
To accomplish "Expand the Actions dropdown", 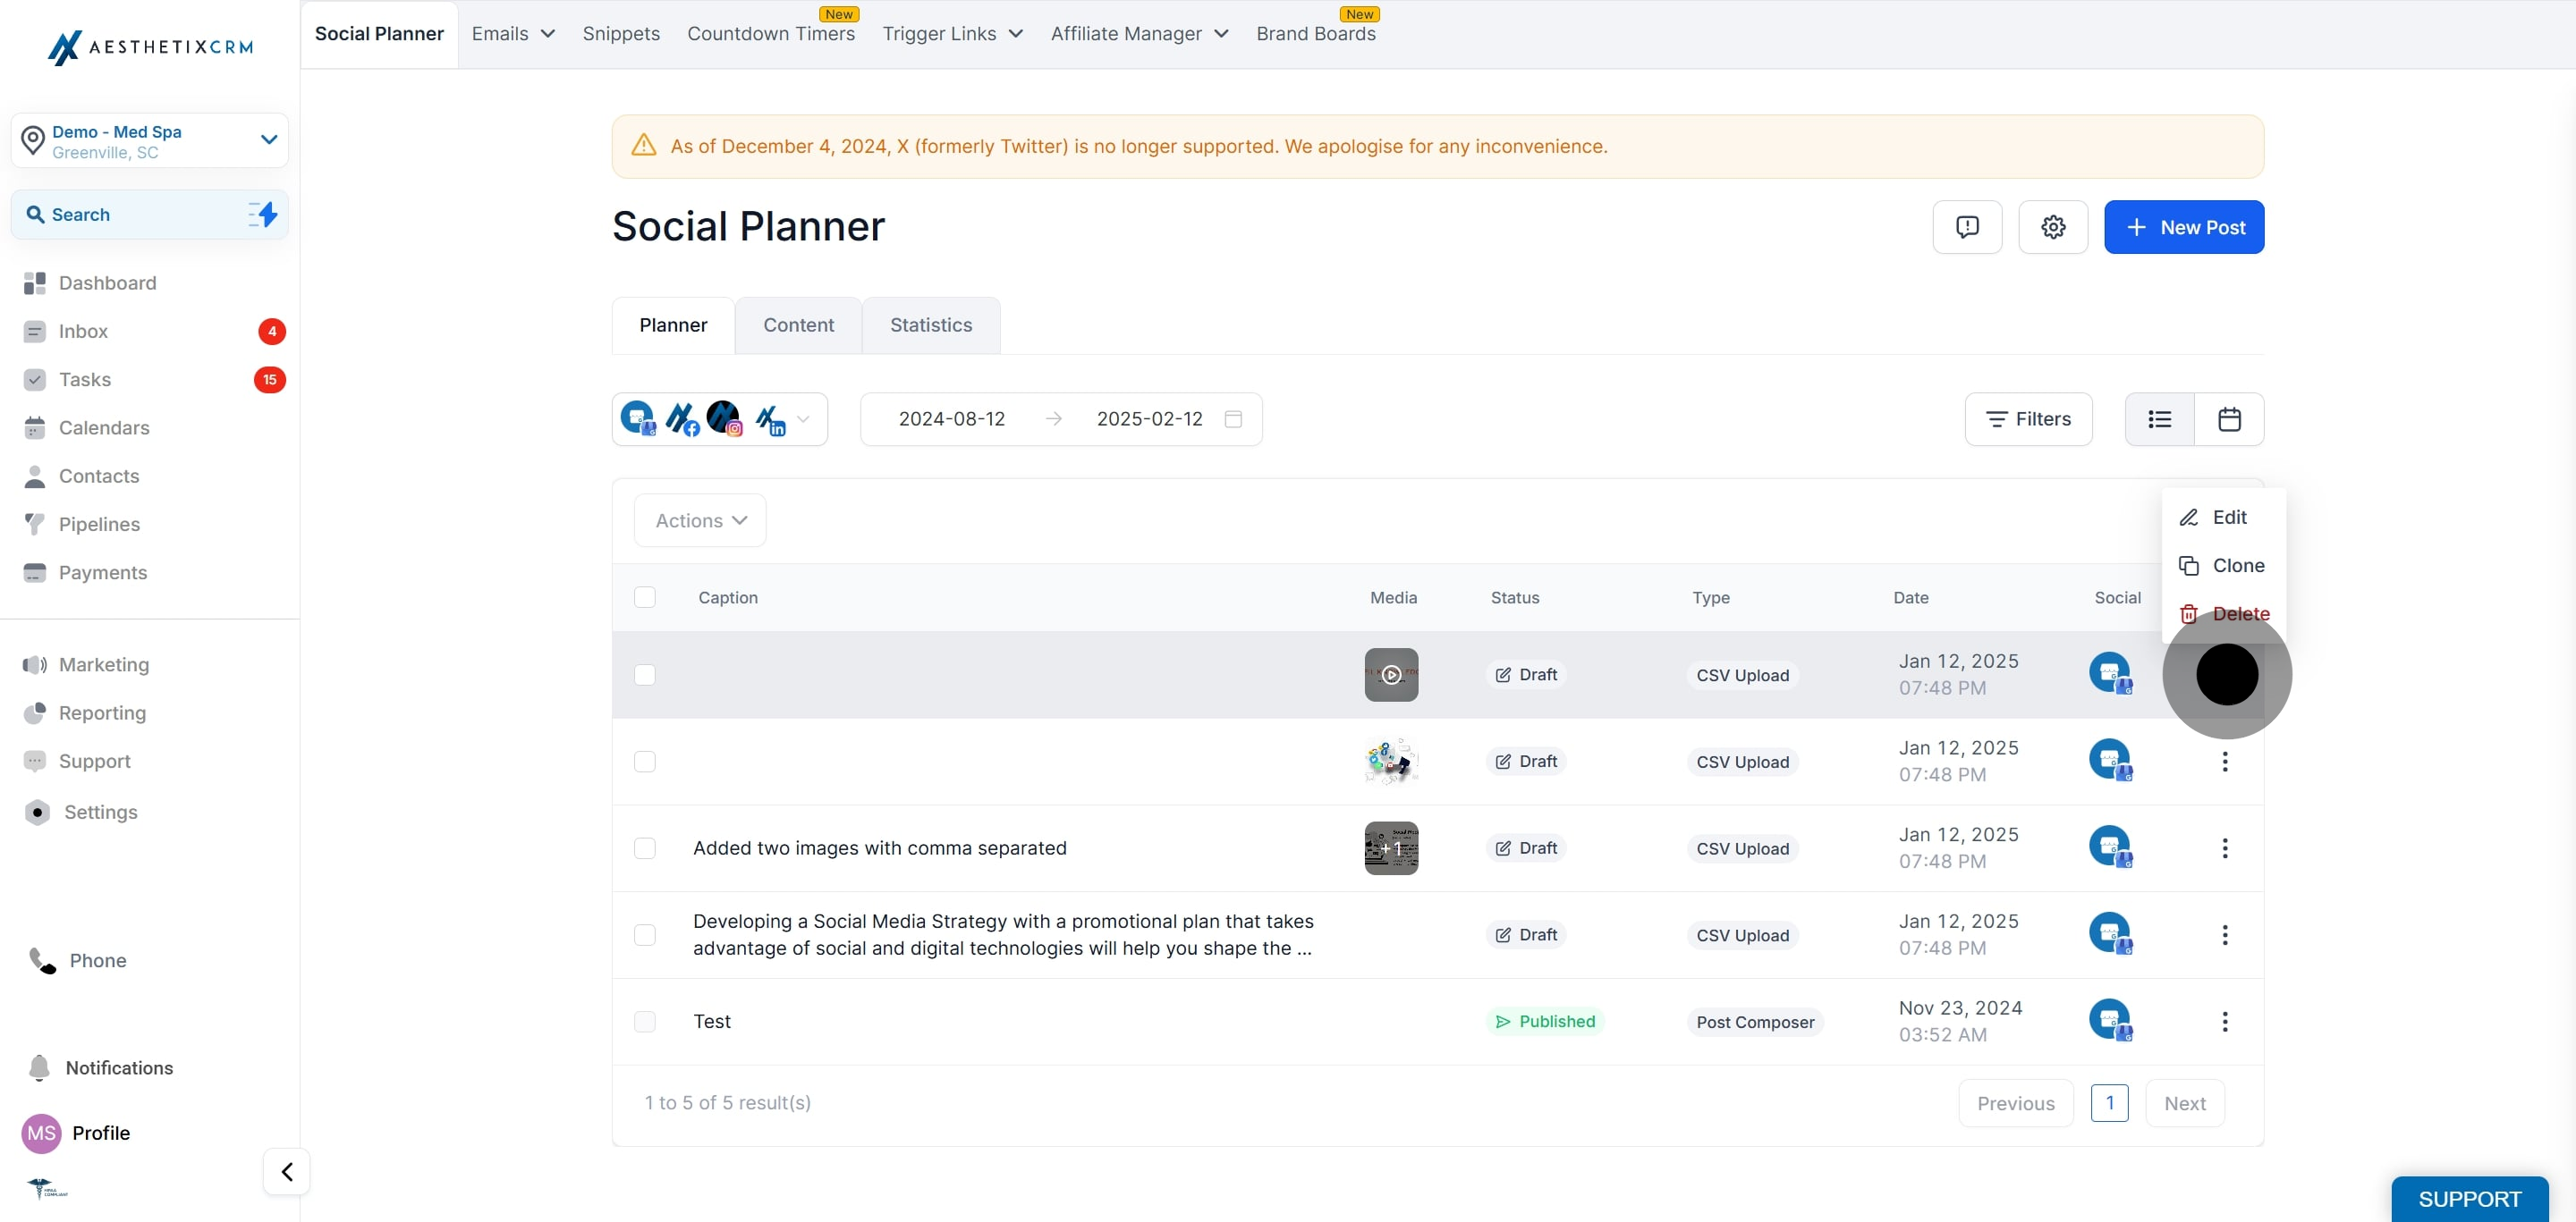I will [x=700, y=519].
